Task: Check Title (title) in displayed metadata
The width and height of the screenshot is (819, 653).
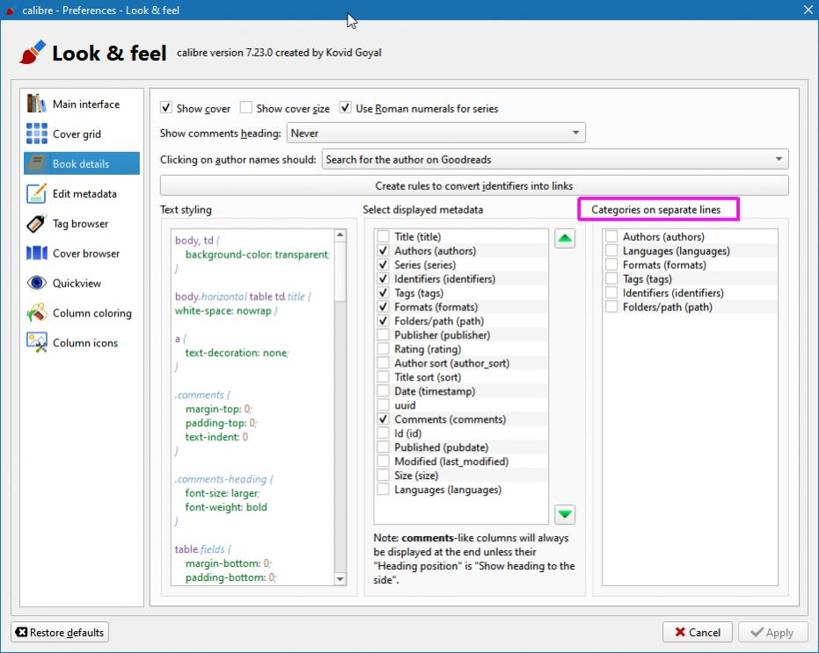Action: pos(383,236)
